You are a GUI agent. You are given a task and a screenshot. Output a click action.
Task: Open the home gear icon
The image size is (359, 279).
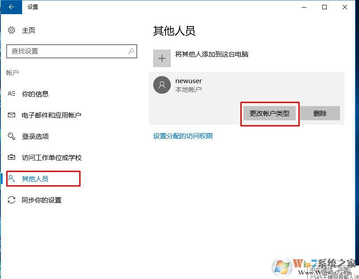12,30
